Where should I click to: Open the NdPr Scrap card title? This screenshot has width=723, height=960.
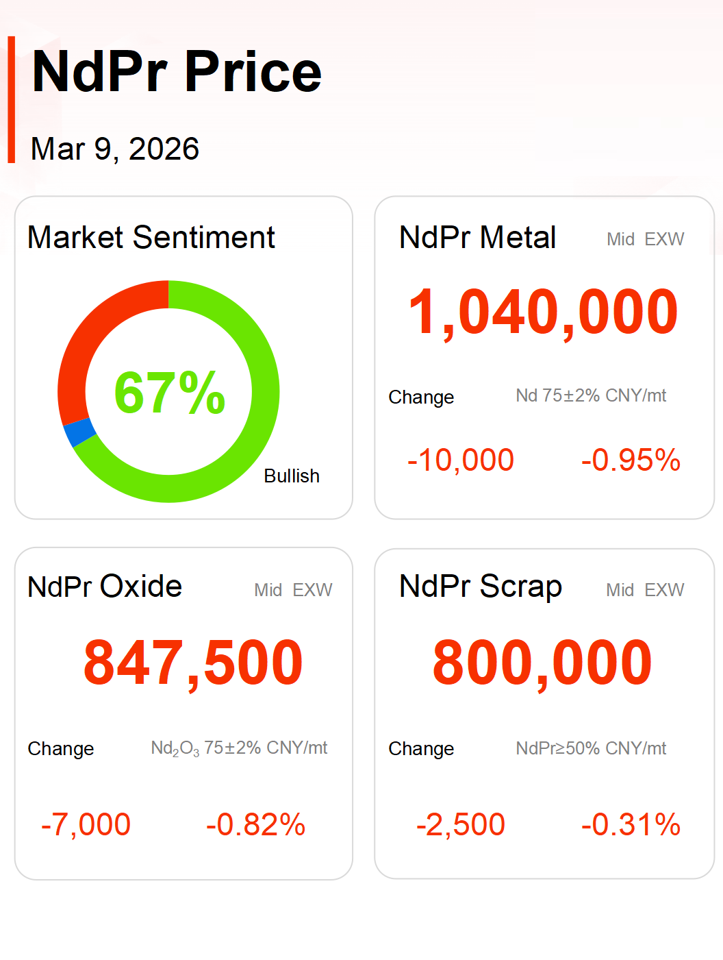pyautogui.click(x=481, y=587)
